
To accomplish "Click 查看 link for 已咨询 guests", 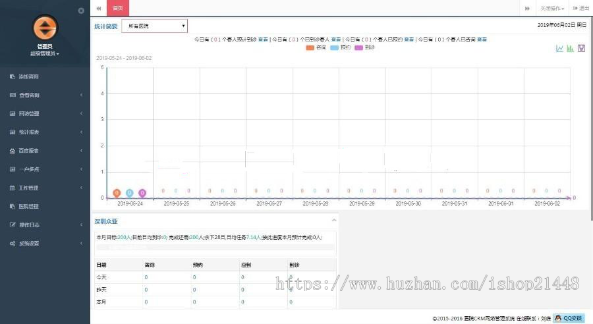I will (x=482, y=40).
